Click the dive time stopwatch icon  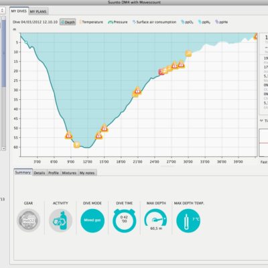(x=125, y=220)
